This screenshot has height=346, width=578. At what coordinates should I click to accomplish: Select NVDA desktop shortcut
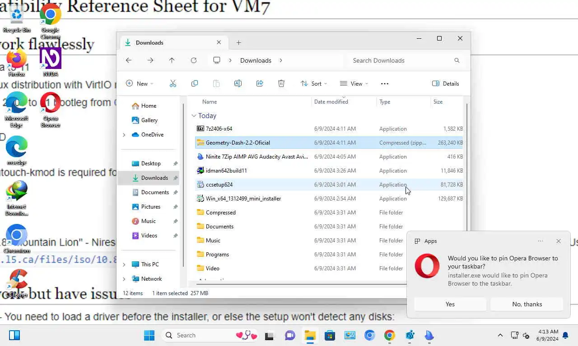coord(51,62)
